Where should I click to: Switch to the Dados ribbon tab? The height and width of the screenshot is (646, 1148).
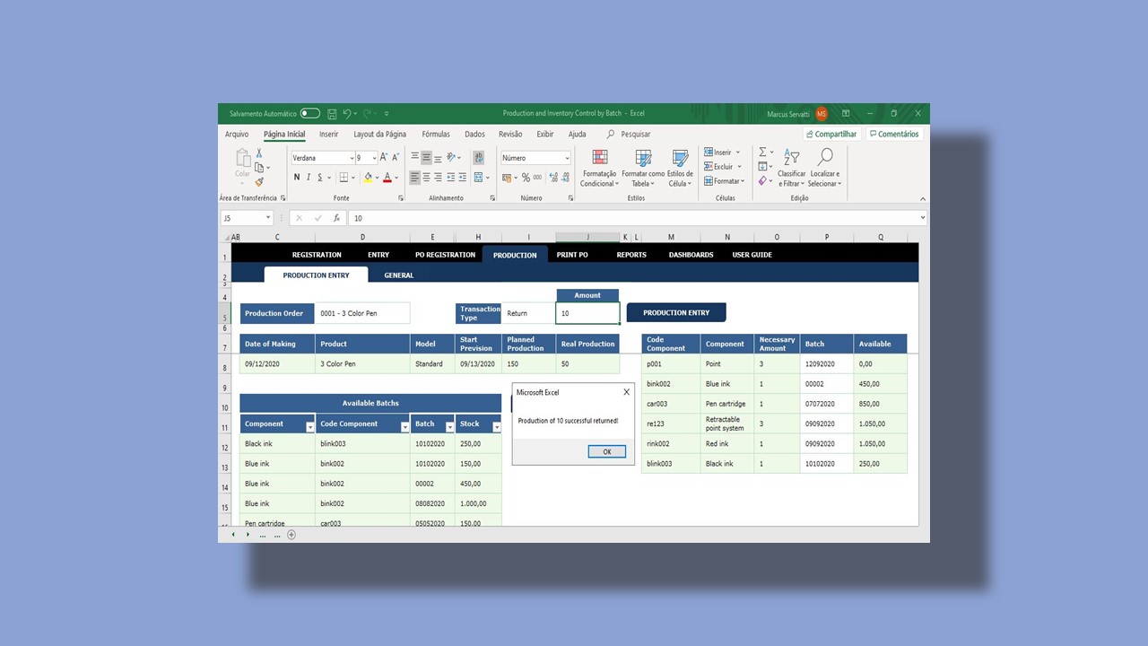tap(474, 135)
